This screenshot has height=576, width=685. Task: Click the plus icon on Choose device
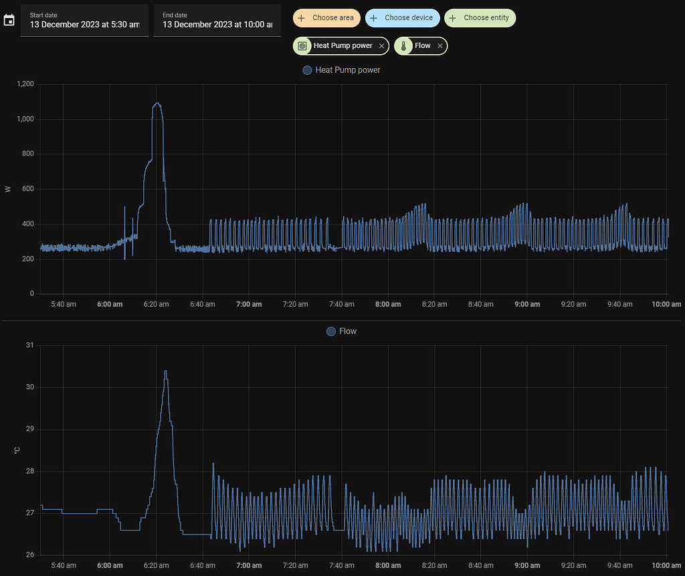click(x=374, y=18)
